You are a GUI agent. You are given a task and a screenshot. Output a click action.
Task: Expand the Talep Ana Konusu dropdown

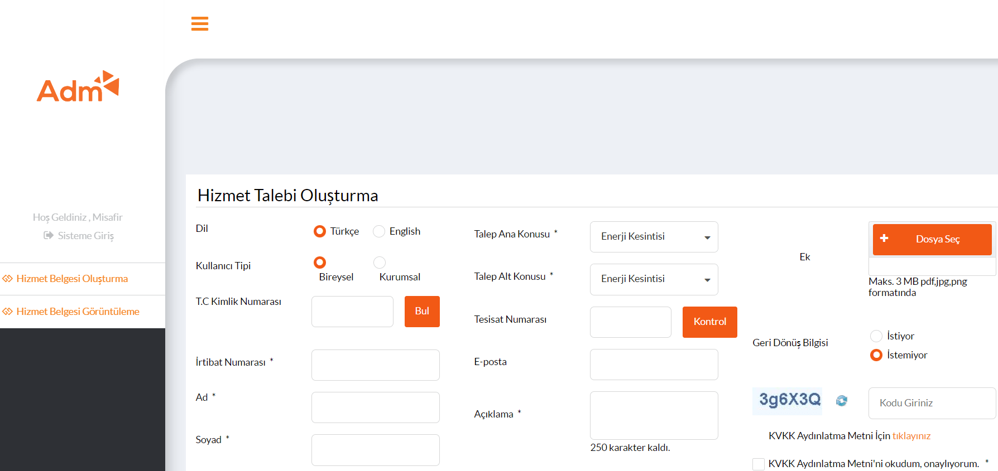(654, 237)
